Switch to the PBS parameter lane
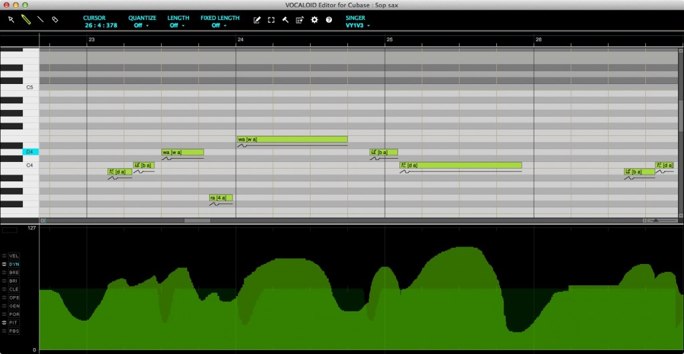Screen dimensions: 684x354 14,331
